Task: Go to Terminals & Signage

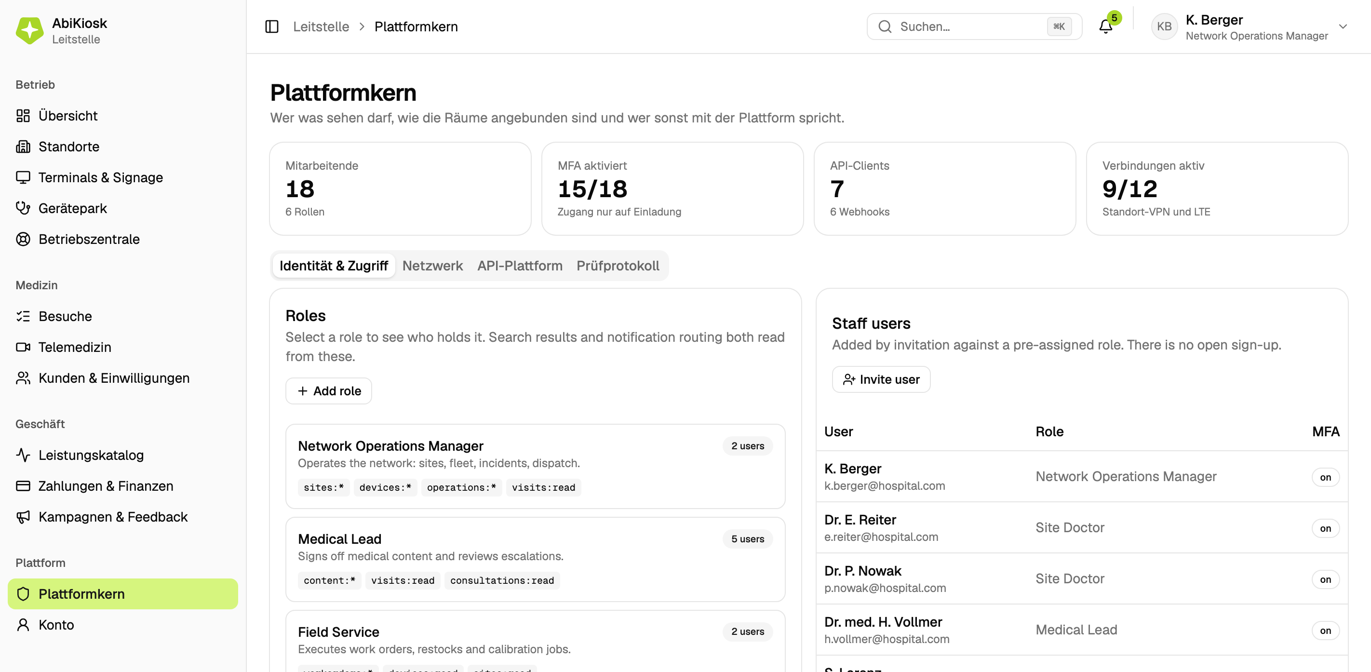Action: point(123,177)
